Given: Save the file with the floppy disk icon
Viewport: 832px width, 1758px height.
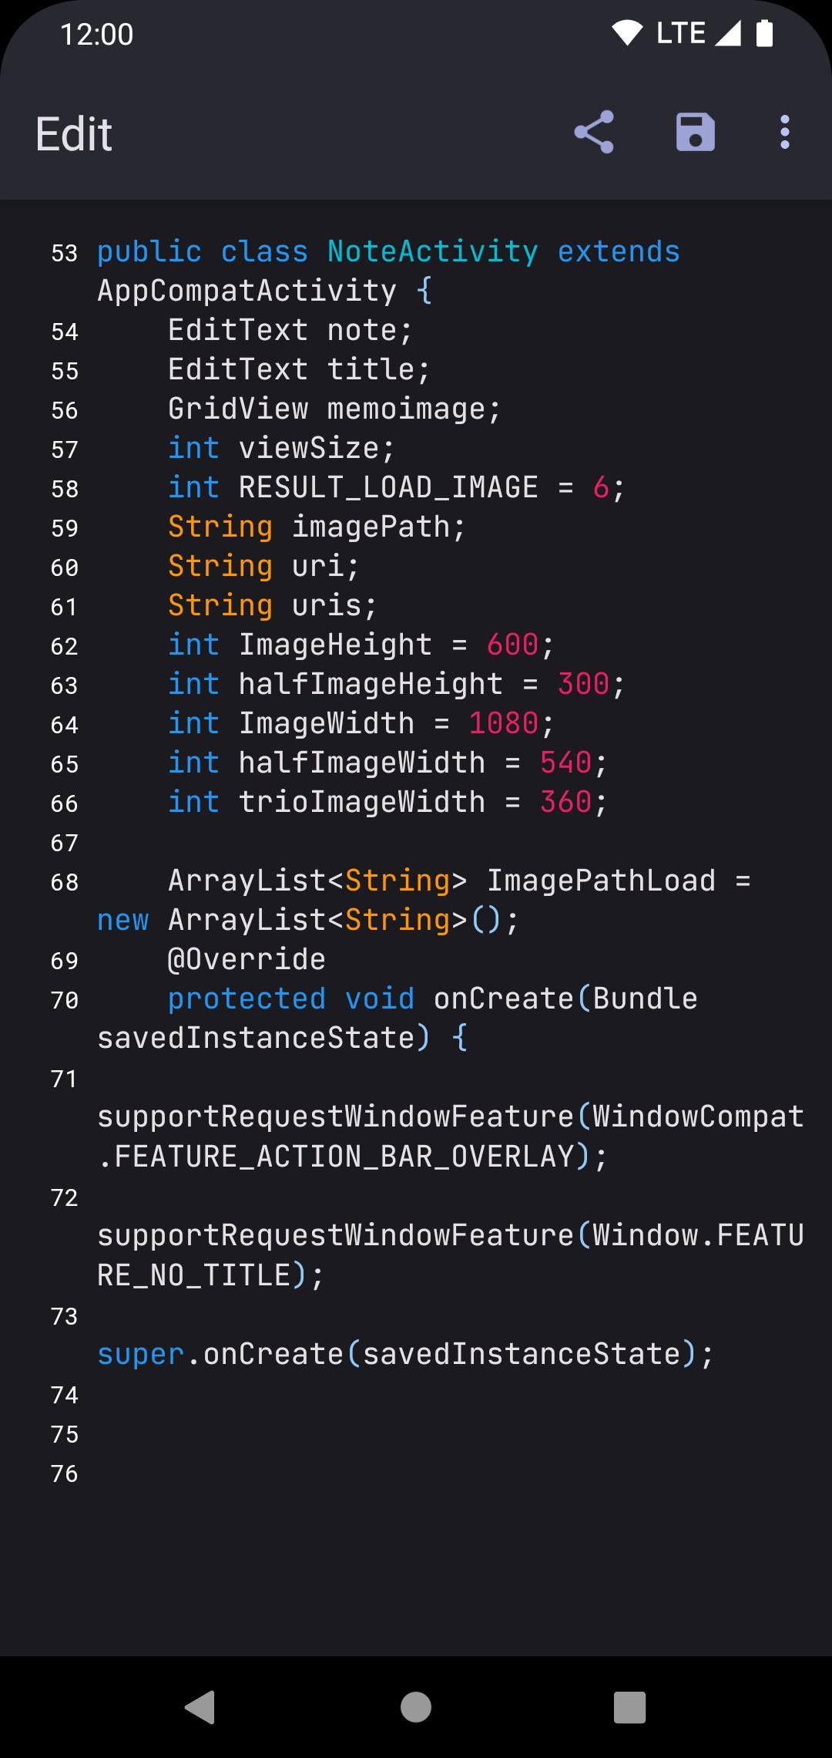Looking at the screenshot, I should [695, 132].
